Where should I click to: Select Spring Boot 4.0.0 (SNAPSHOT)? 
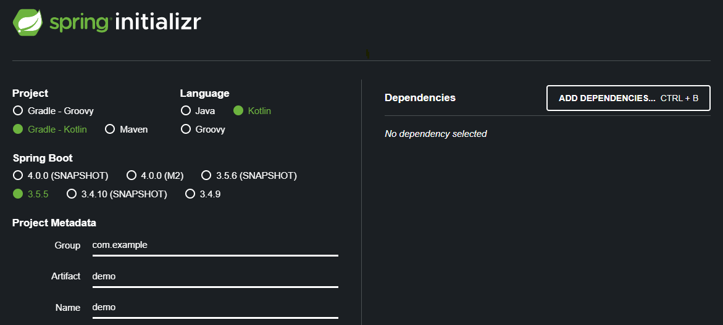(18, 176)
